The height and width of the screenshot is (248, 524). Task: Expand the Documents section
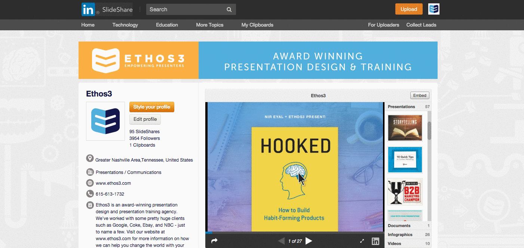point(408,226)
